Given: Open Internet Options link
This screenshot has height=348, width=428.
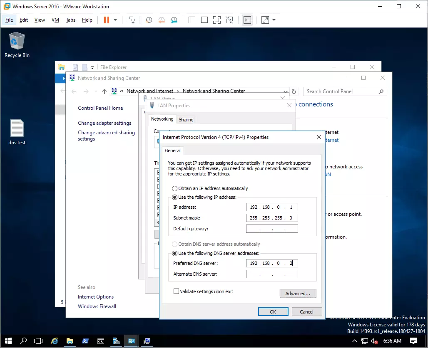Looking at the screenshot, I should point(96,297).
